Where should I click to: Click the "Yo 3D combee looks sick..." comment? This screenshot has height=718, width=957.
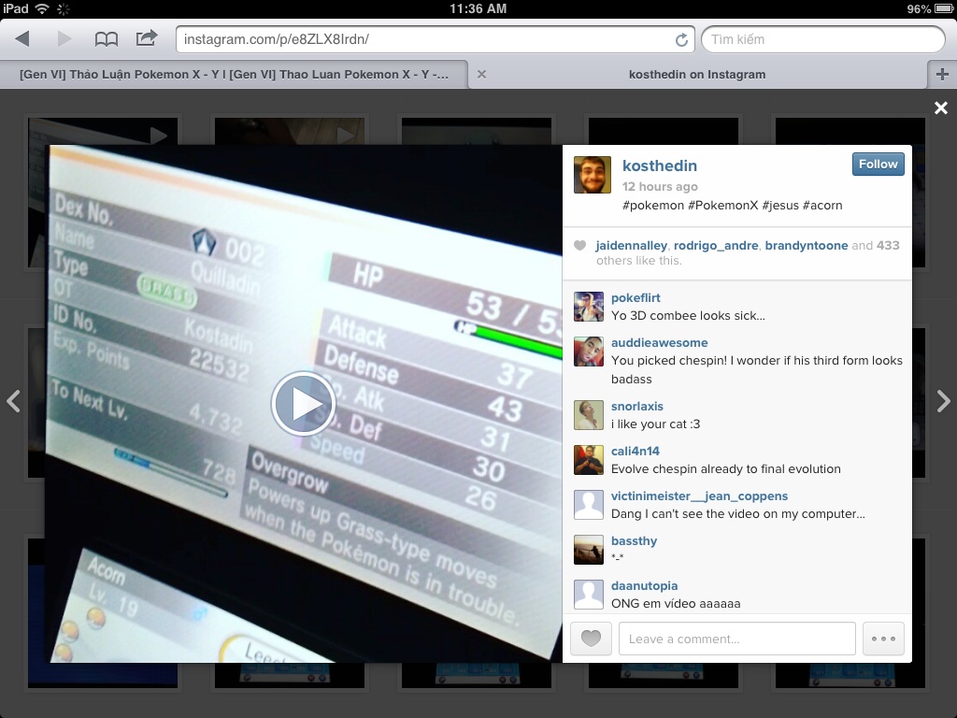(x=688, y=316)
